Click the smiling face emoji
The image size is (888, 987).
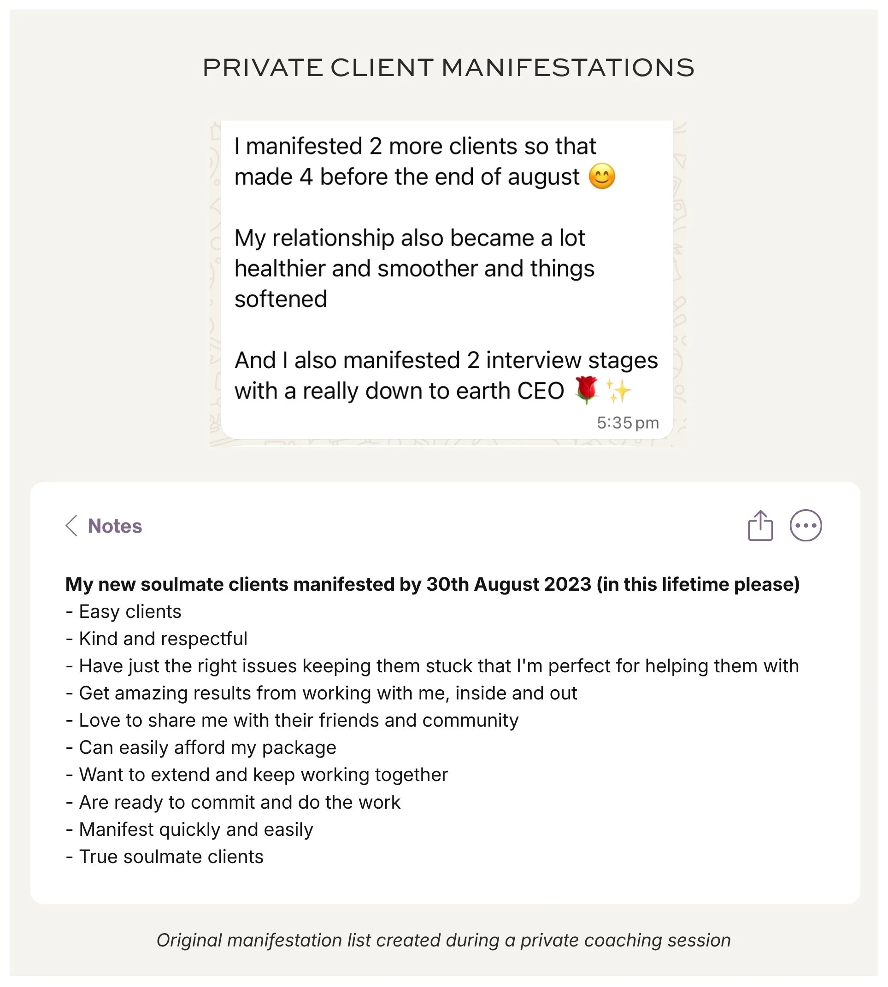pos(601,176)
